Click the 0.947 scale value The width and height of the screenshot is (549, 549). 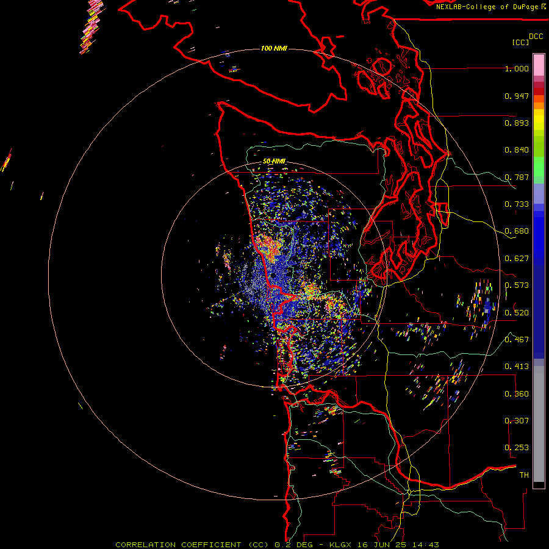(517, 96)
